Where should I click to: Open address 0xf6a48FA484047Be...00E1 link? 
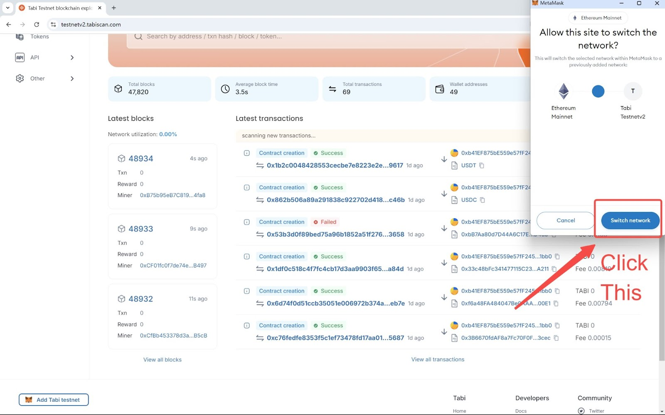(x=505, y=303)
